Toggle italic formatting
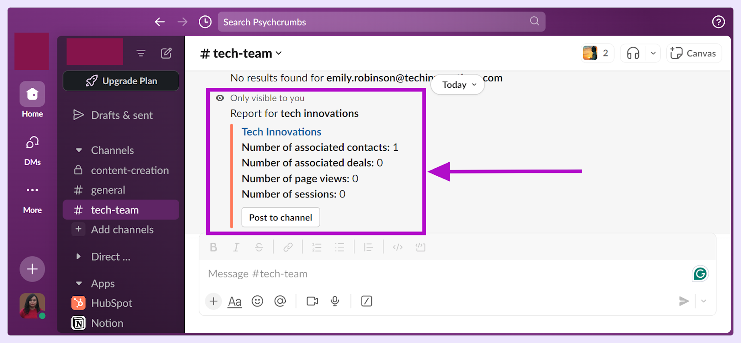741x343 pixels. 236,247
